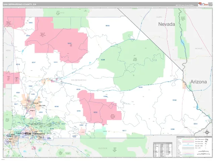Click the KERN county label
This screenshot has width=215, height=161.
coord(8,50)
